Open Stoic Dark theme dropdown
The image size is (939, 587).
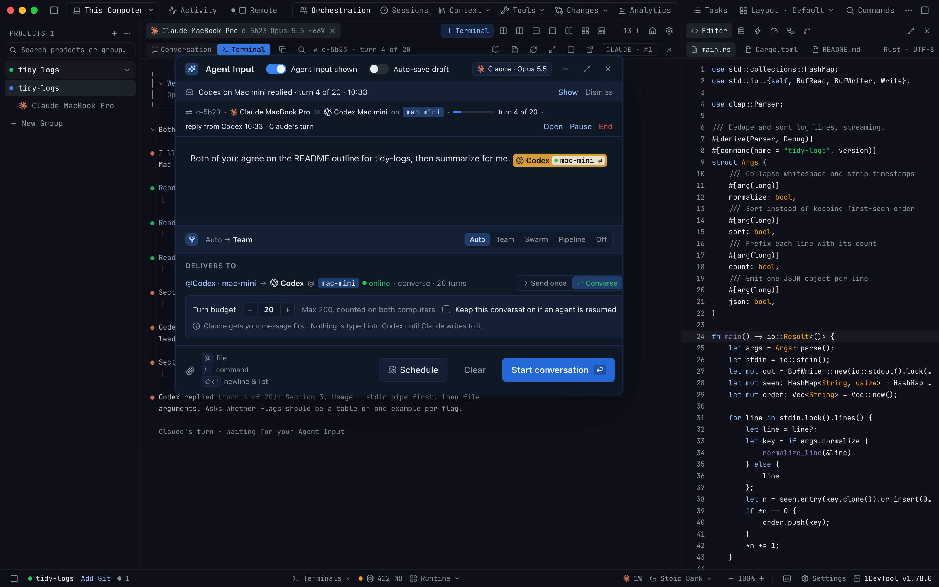pyautogui.click(x=681, y=578)
